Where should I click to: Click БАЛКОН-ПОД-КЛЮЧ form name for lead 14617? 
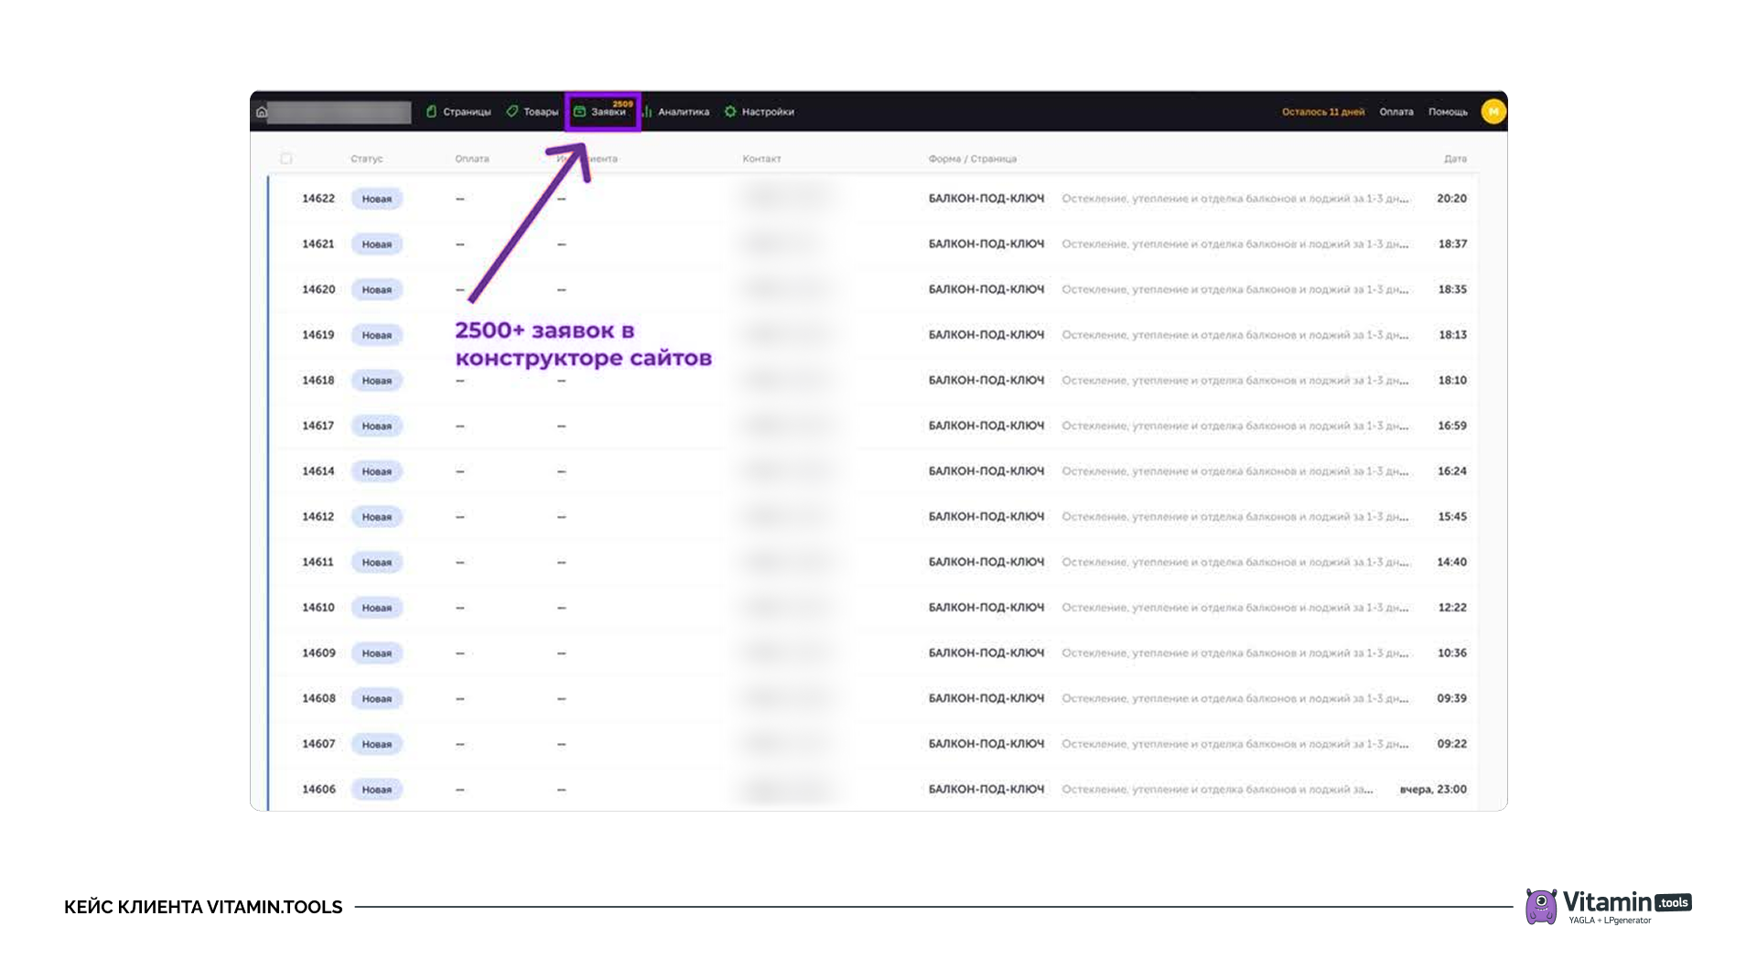[x=986, y=426]
